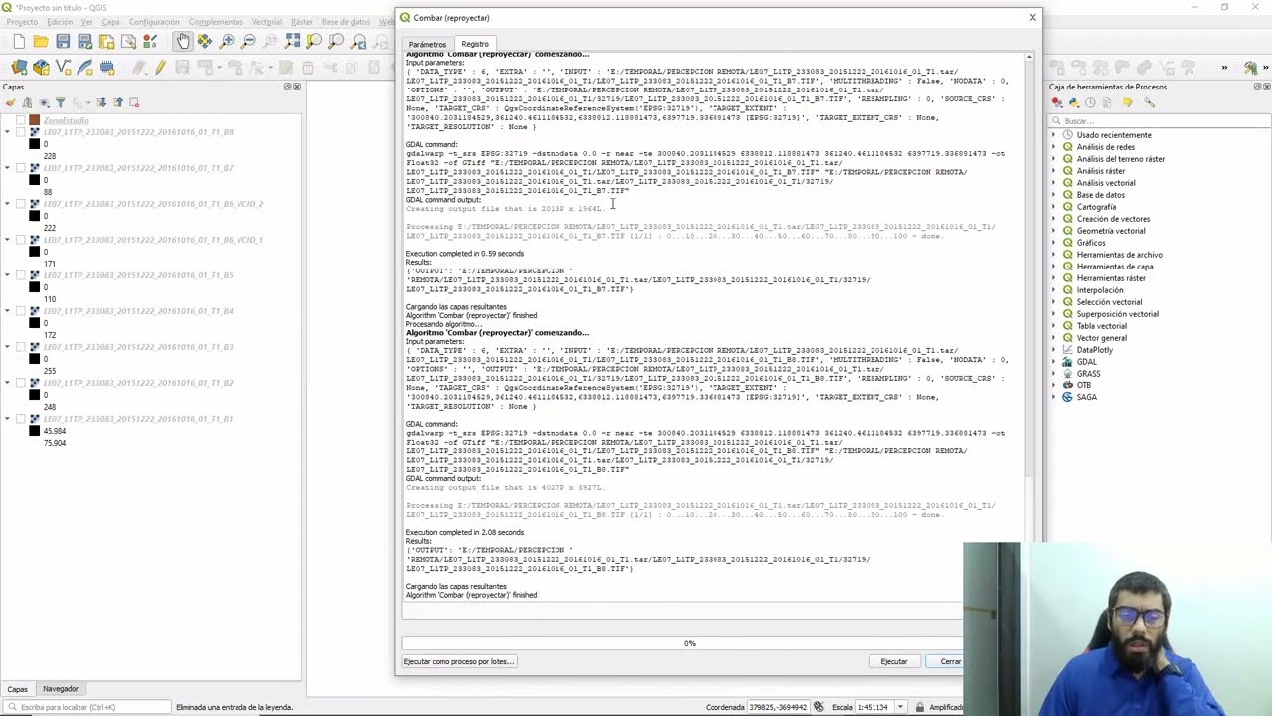
Task: Expand the Vector general group
Action: [1055, 337]
